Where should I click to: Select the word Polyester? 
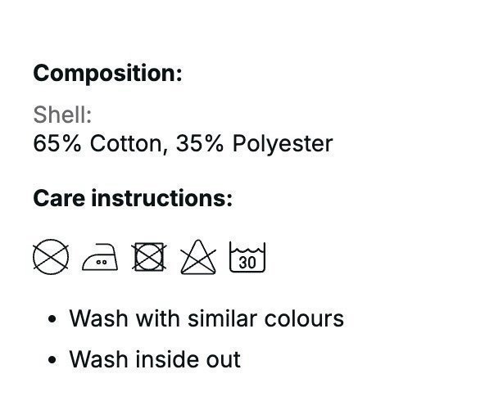click(x=282, y=144)
